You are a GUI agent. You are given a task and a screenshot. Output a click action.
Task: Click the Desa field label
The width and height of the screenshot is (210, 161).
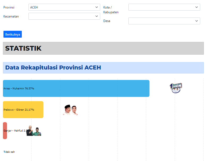(x=107, y=21)
